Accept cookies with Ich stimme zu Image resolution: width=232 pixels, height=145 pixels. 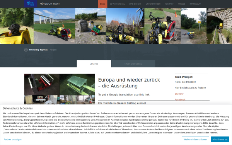[220, 139]
